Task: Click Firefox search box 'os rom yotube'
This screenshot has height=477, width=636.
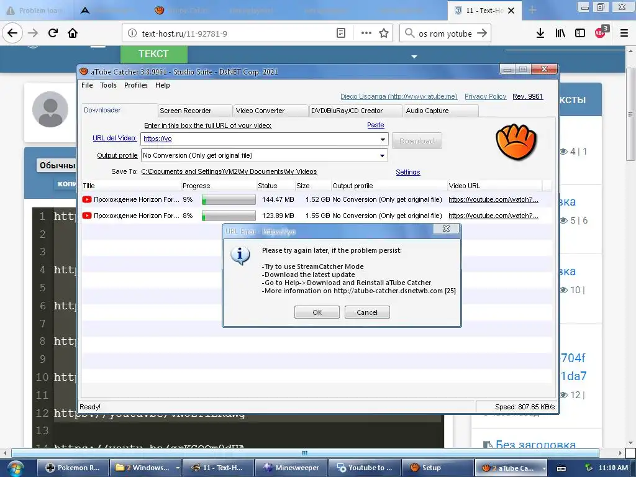Action: point(445,34)
